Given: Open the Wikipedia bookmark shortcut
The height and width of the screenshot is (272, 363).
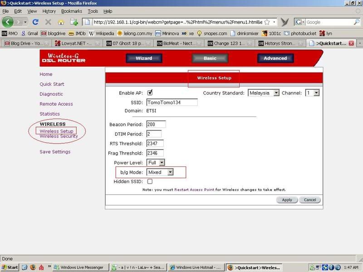Looking at the screenshot, I should (x=101, y=33).
